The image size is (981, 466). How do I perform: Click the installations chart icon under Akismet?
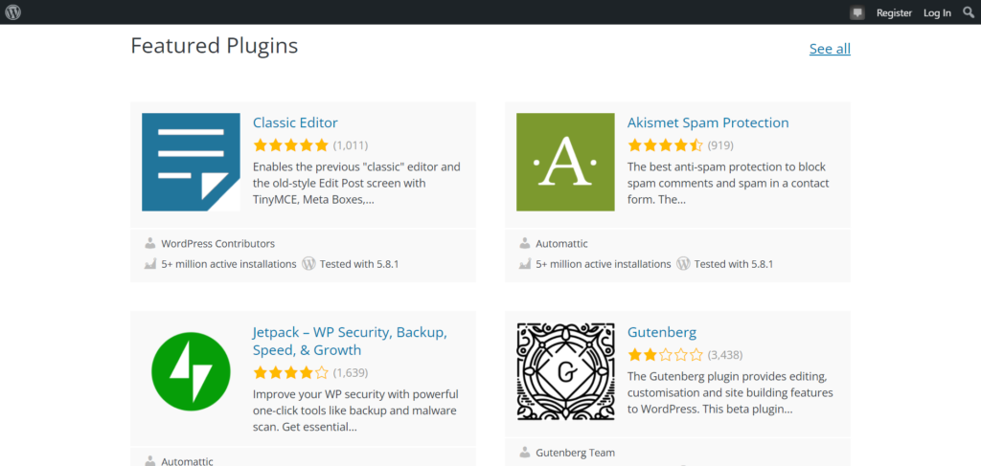click(524, 263)
